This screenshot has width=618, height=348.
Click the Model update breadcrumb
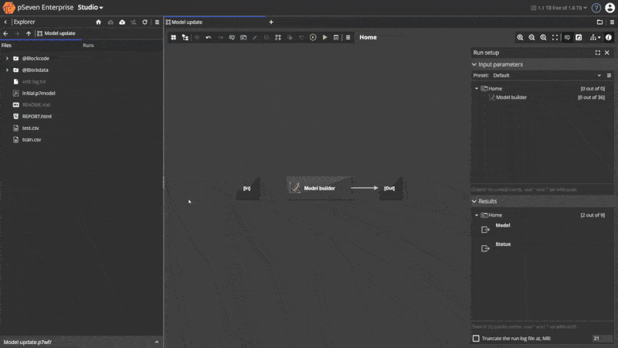(56, 33)
